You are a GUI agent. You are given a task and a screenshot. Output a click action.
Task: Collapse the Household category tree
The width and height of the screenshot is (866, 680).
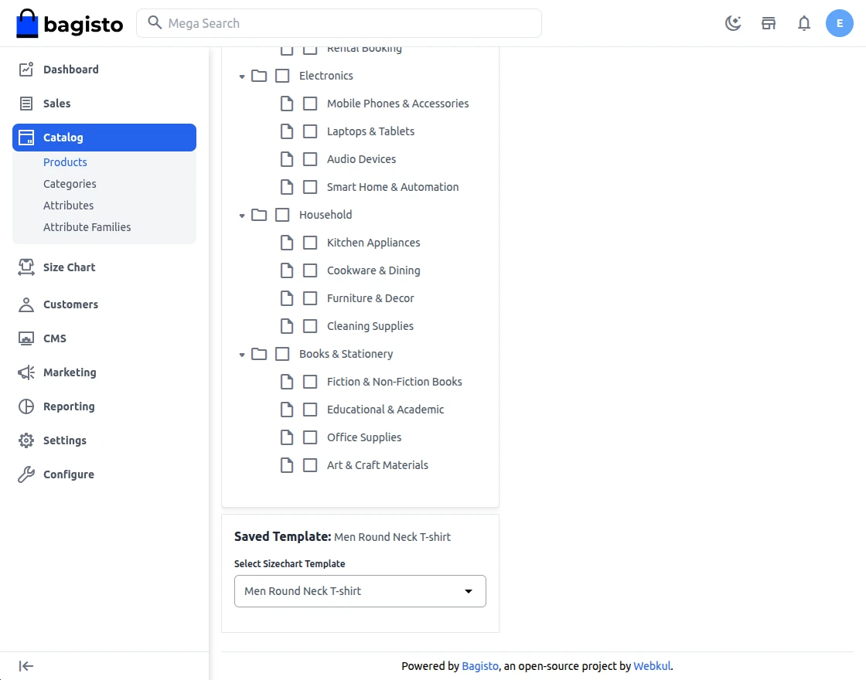click(242, 216)
